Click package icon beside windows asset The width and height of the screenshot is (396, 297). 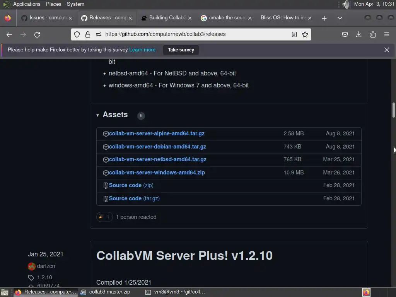point(106,173)
